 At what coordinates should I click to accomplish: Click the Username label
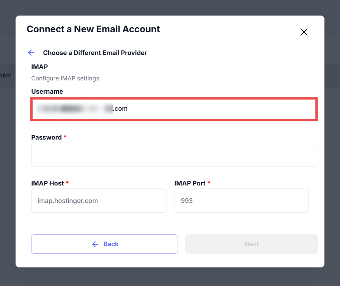pyautogui.click(x=47, y=91)
